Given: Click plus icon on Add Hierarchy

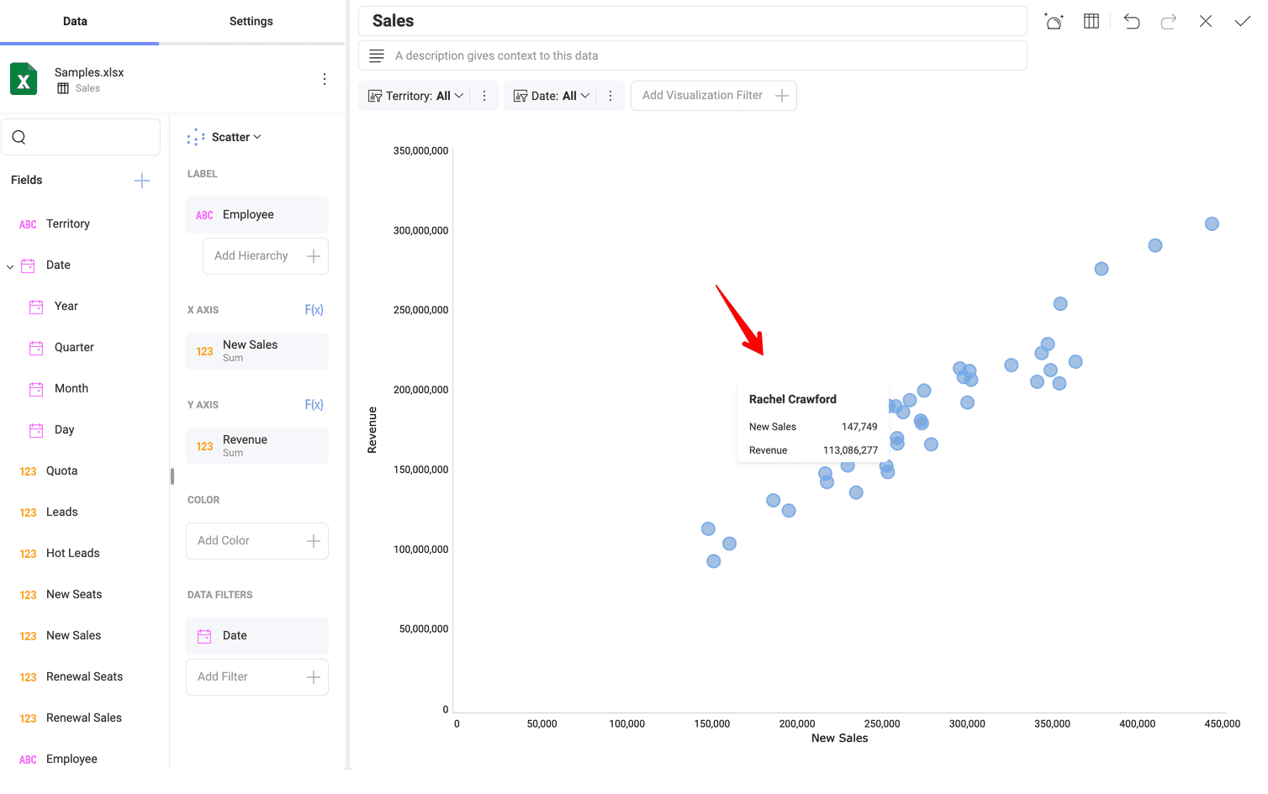Looking at the screenshot, I should 314,256.
